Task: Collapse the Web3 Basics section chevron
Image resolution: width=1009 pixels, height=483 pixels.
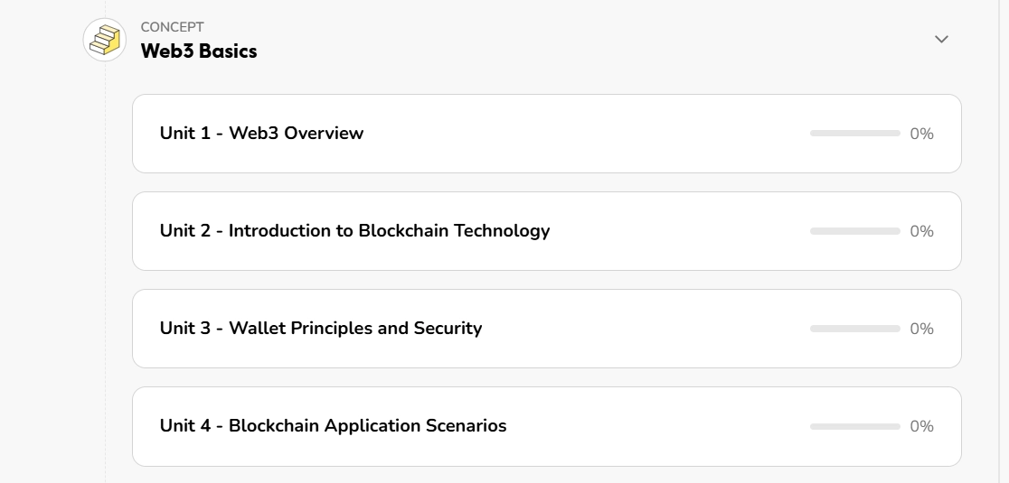Action: (x=941, y=39)
